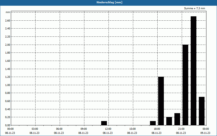Select the 18:00 x-axis time label
This screenshot has width=217, height=136.
tap(157, 129)
